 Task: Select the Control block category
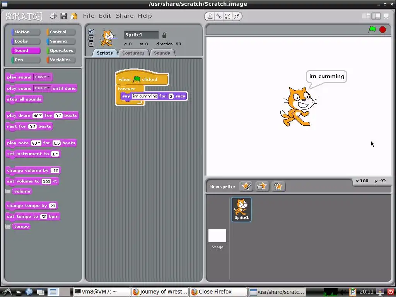pyautogui.click(x=61, y=32)
